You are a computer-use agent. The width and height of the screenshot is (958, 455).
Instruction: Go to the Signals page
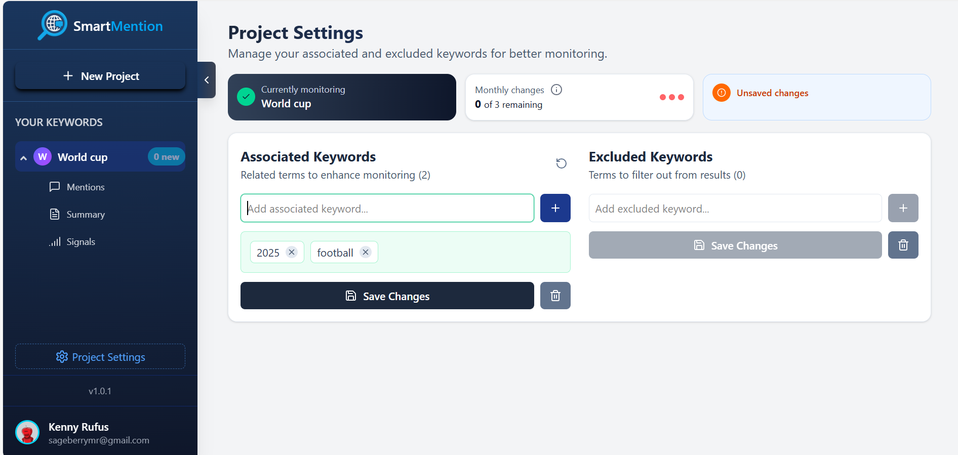point(81,242)
